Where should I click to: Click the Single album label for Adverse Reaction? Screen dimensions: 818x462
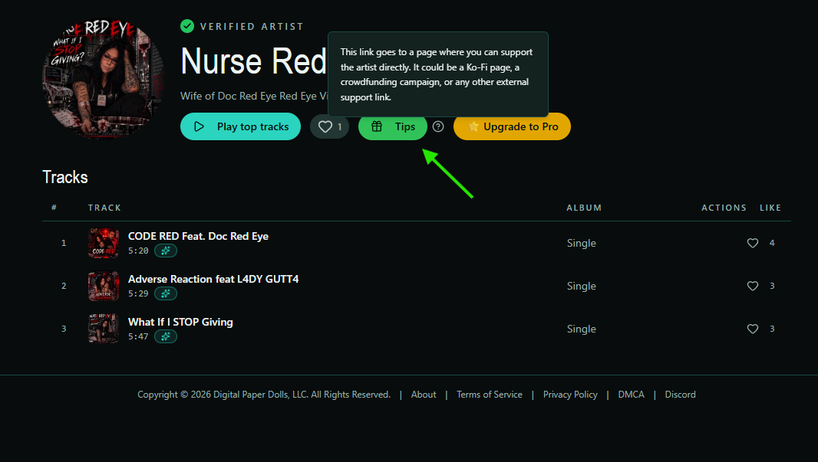[582, 286]
